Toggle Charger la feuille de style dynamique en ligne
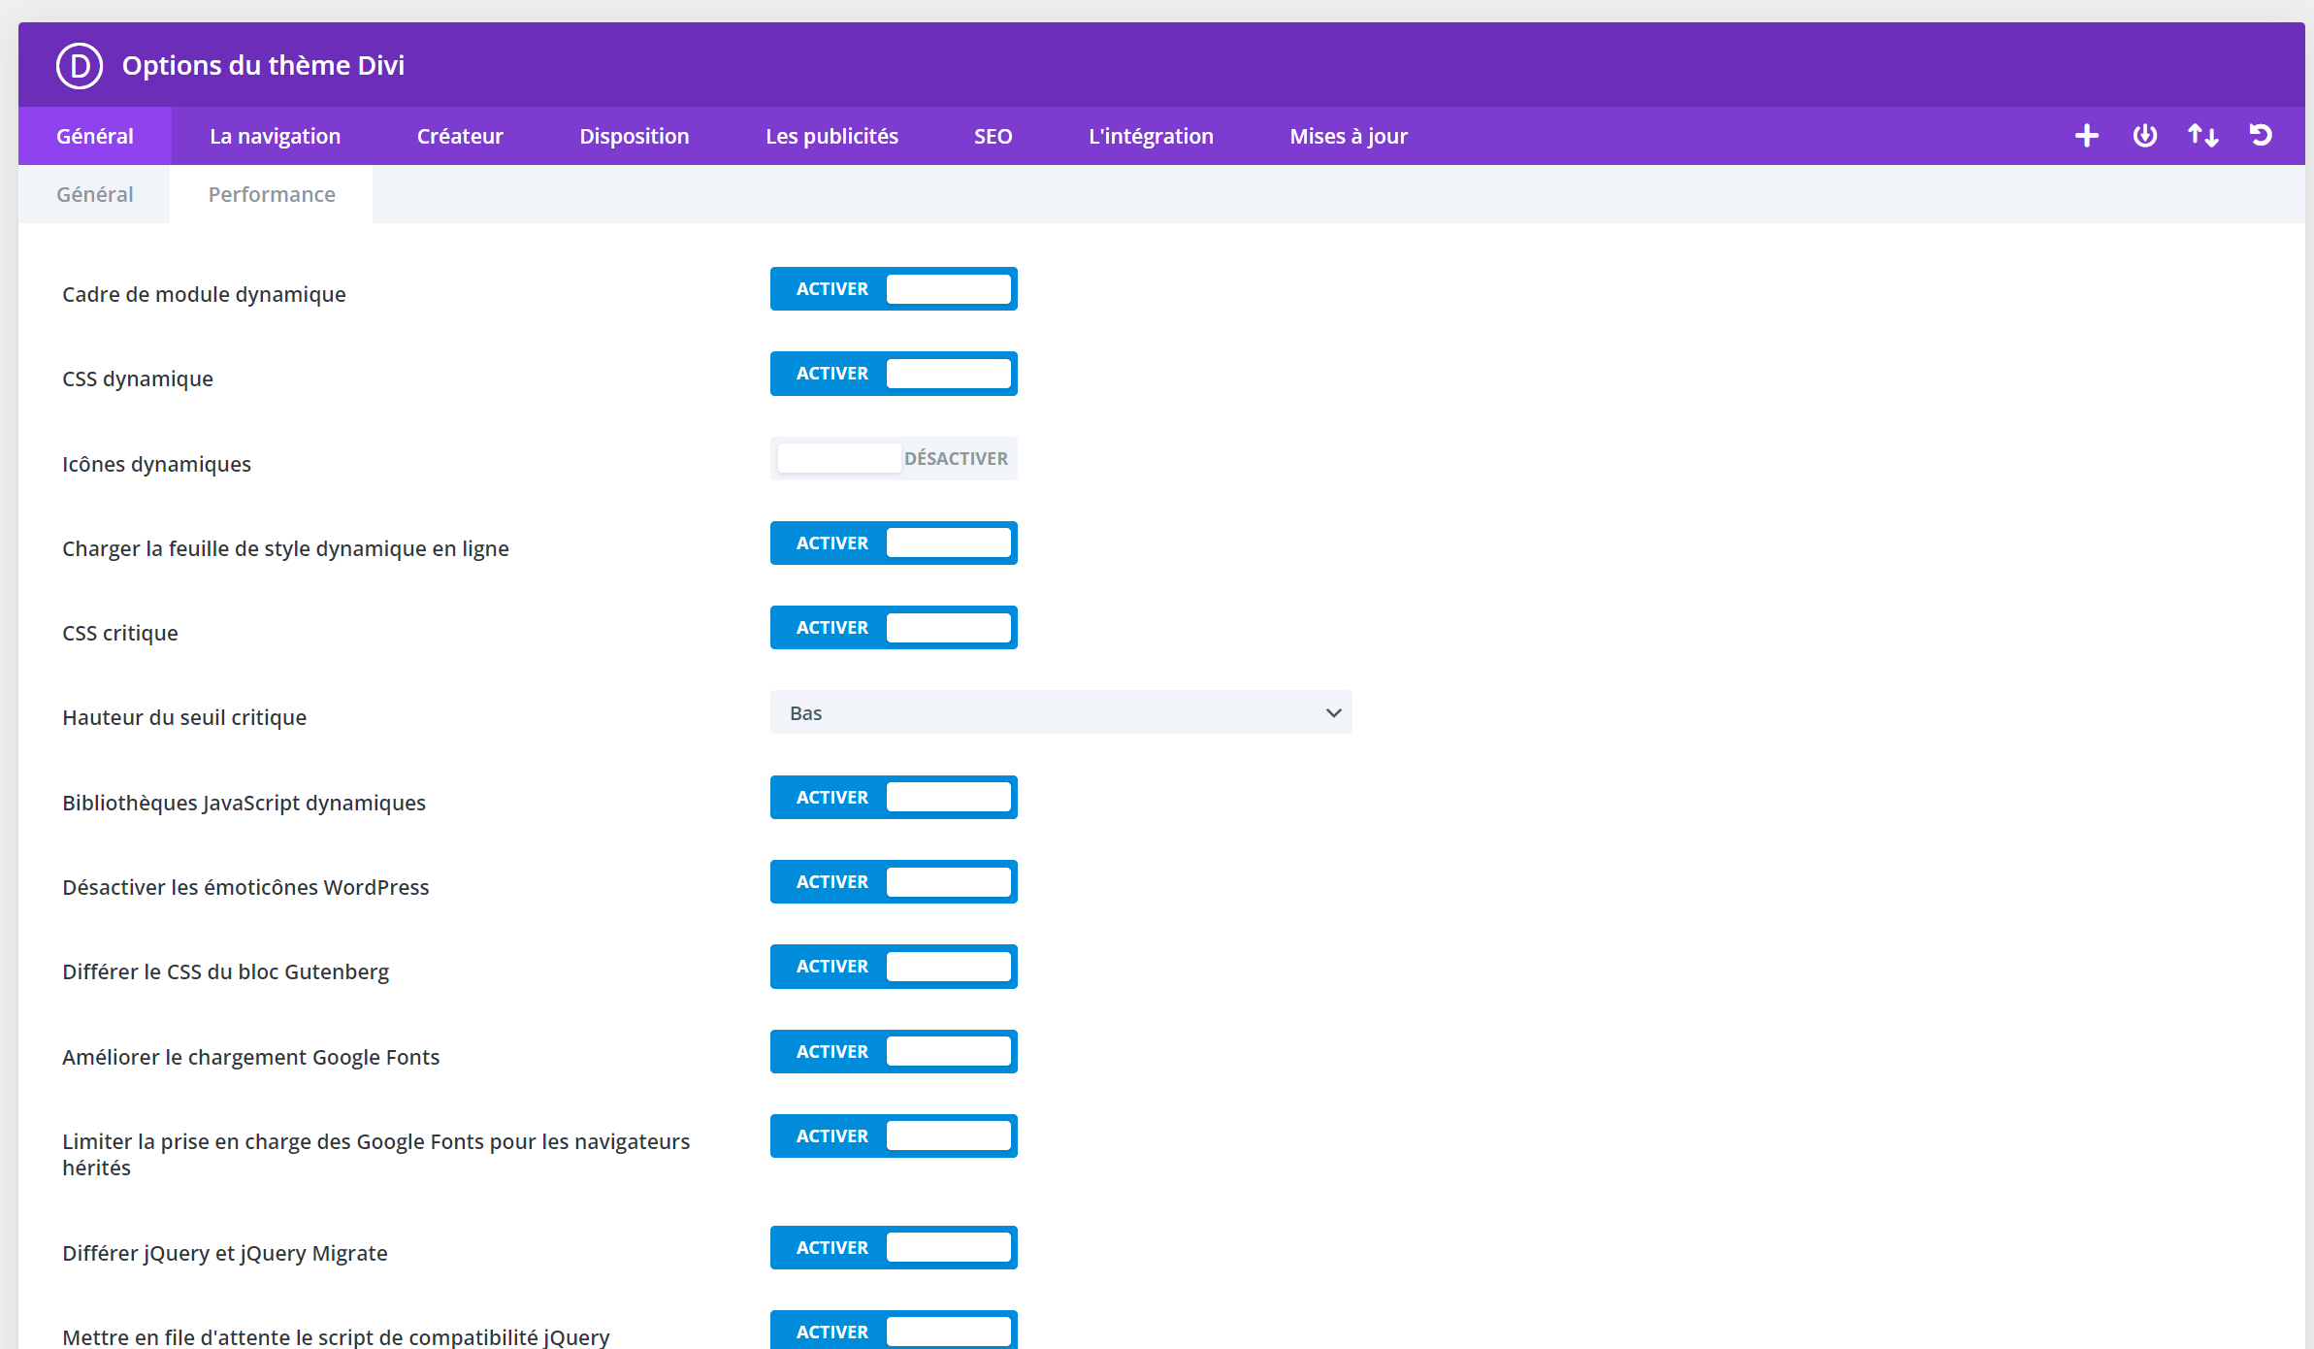This screenshot has width=2314, height=1349. coord(894,543)
